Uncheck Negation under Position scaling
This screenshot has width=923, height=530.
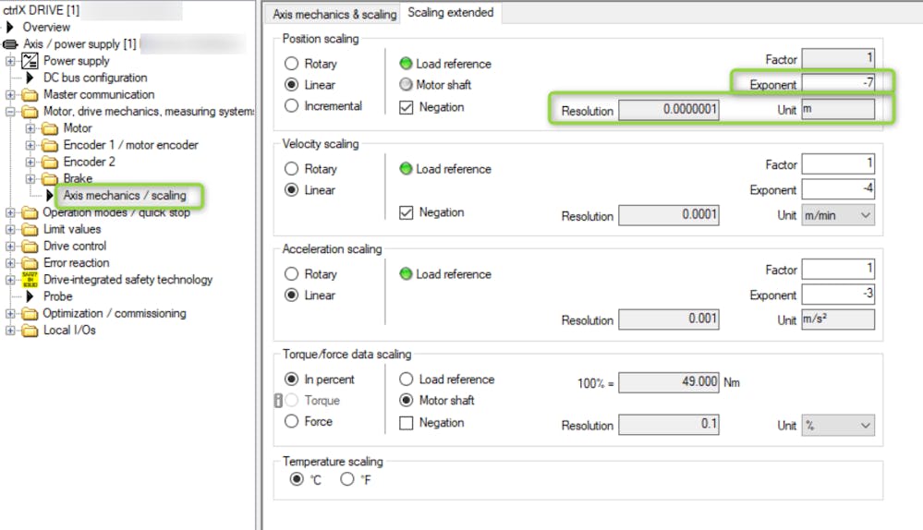407,107
